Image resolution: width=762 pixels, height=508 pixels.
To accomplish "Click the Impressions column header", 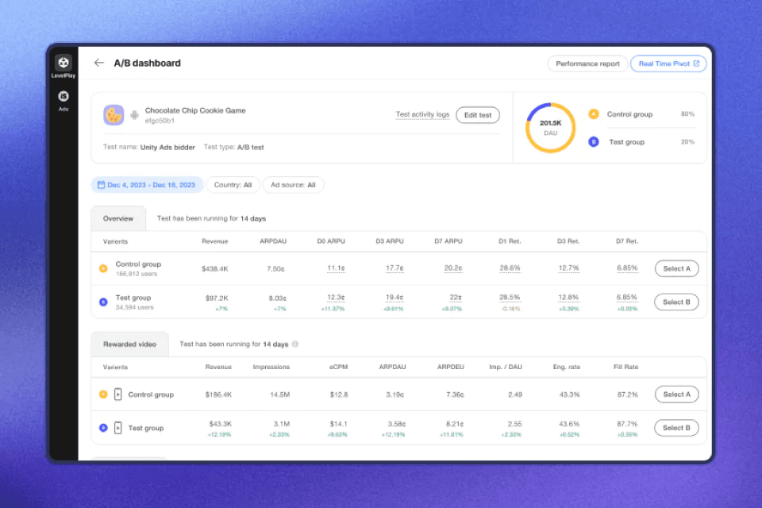I will [271, 367].
